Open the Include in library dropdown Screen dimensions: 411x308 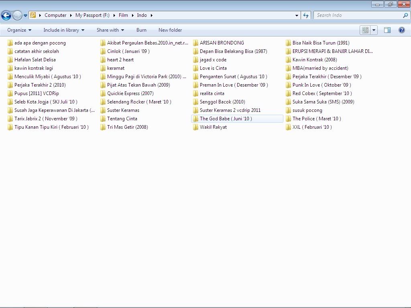tap(64, 30)
